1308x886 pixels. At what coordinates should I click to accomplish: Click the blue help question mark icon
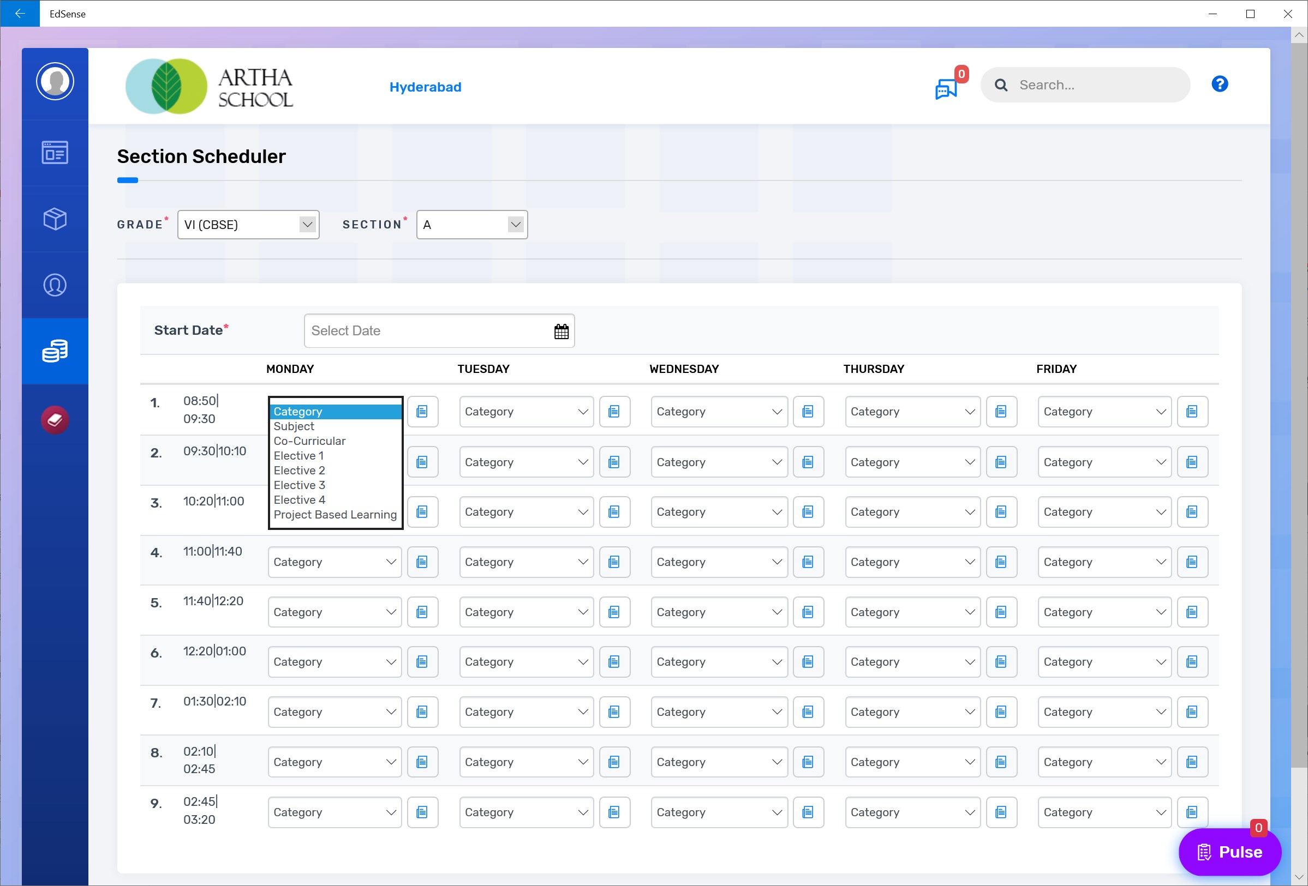[1219, 85]
